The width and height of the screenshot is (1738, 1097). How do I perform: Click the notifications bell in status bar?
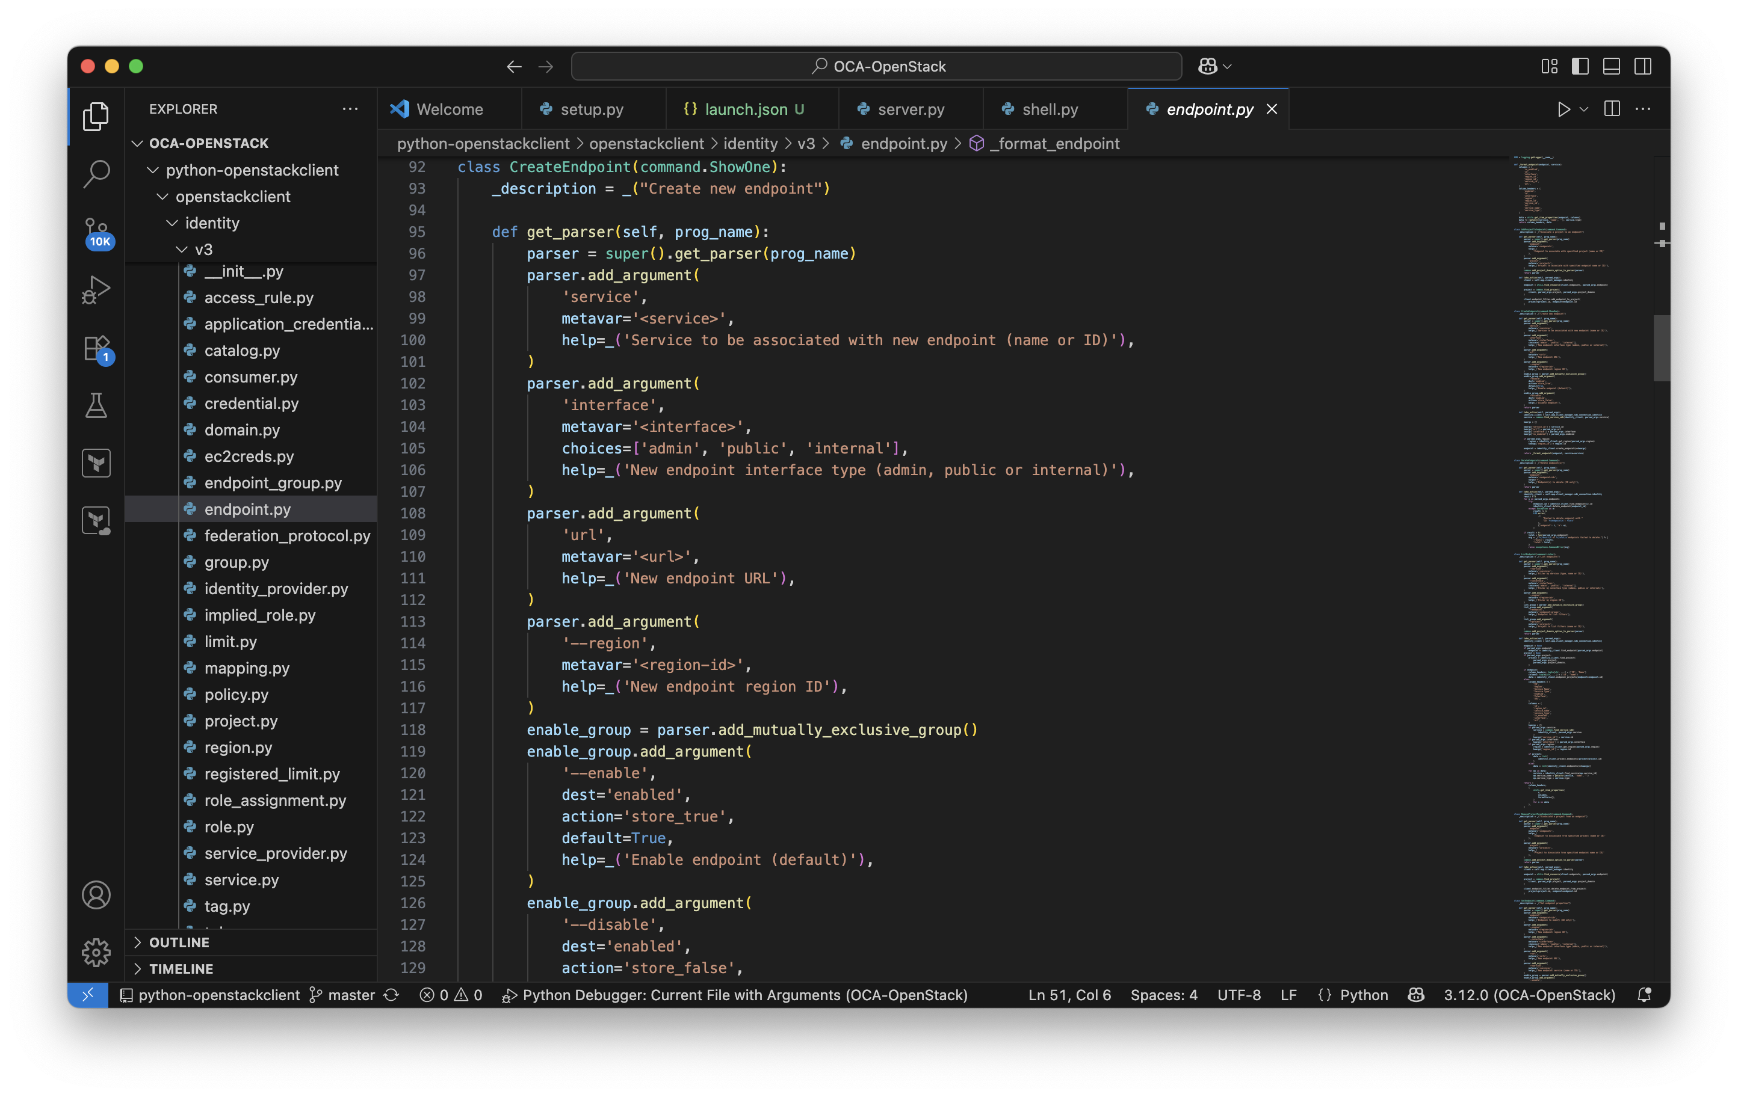point(1644,995)
